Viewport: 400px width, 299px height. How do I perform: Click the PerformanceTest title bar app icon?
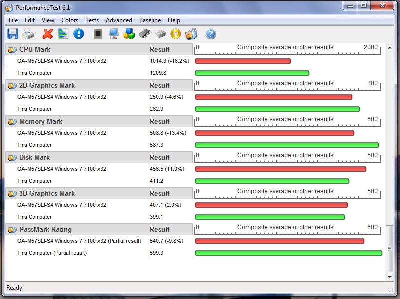(x=9, y=8)
